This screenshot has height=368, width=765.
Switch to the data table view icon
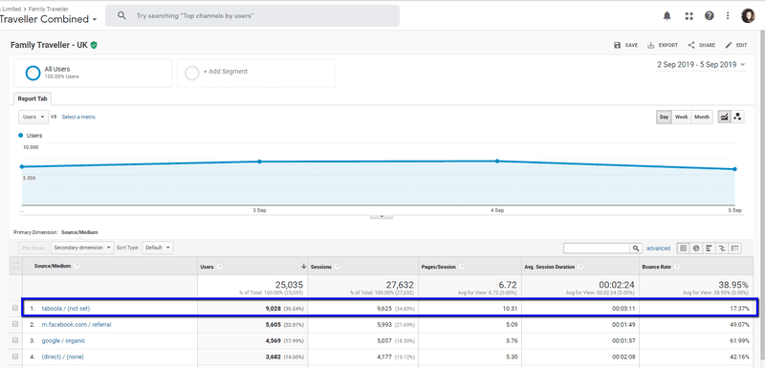coord(684,249)
